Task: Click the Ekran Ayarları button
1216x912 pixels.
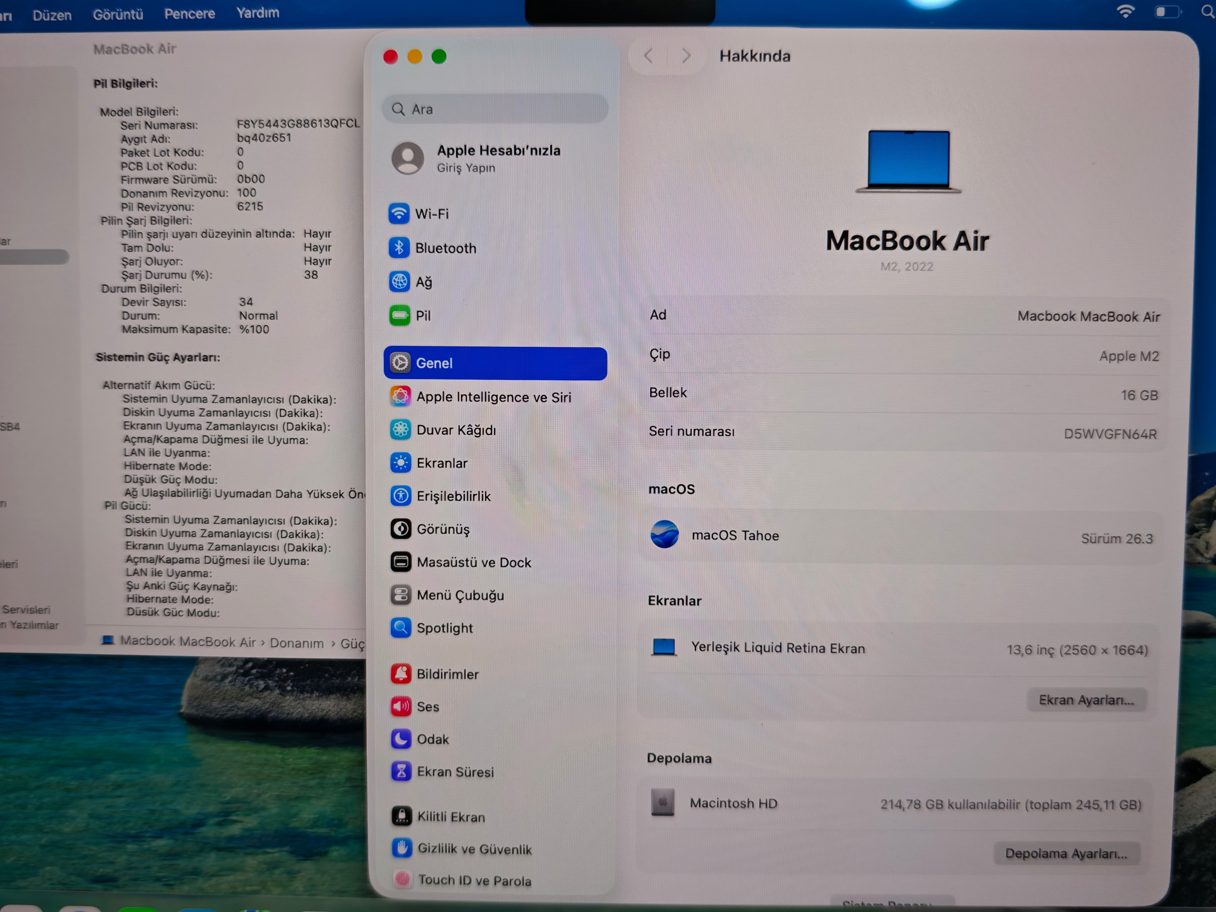Action: pos(1086,700)
